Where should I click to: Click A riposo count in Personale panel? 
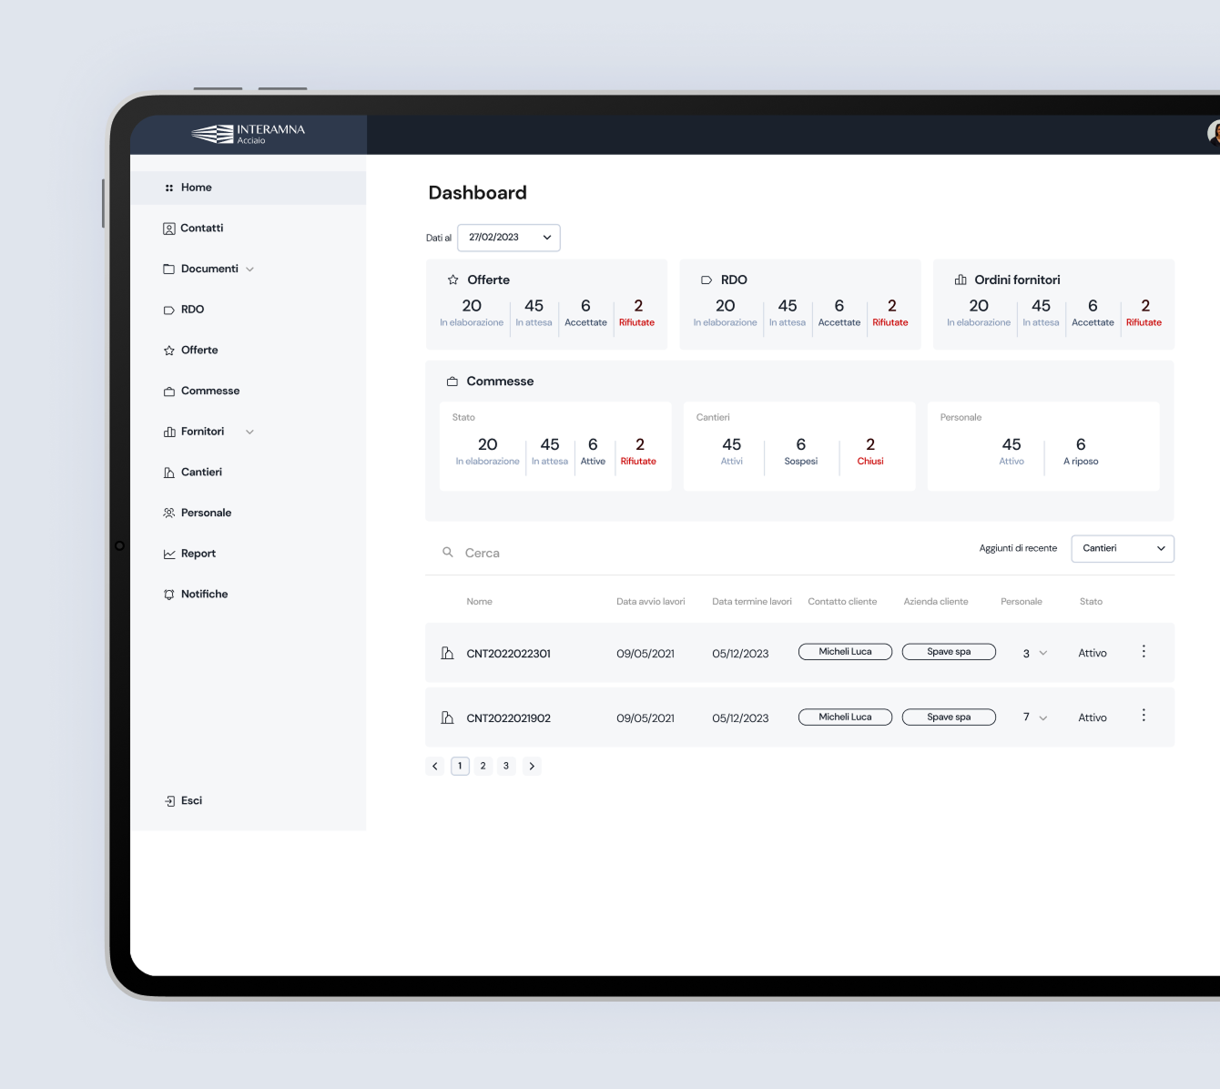click(x=1081, y=452)
